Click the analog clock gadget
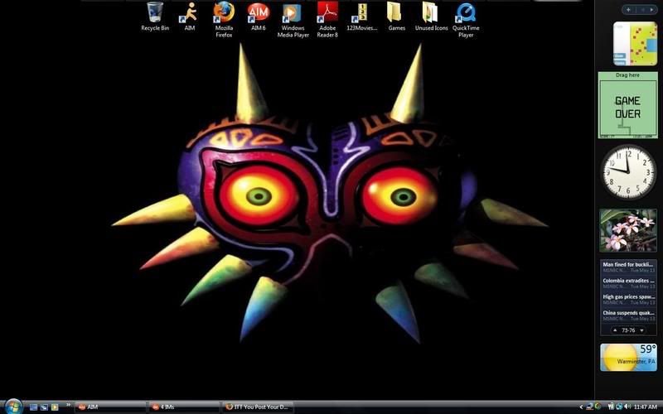This screenshot has height=414, width=663. point(628,171)
